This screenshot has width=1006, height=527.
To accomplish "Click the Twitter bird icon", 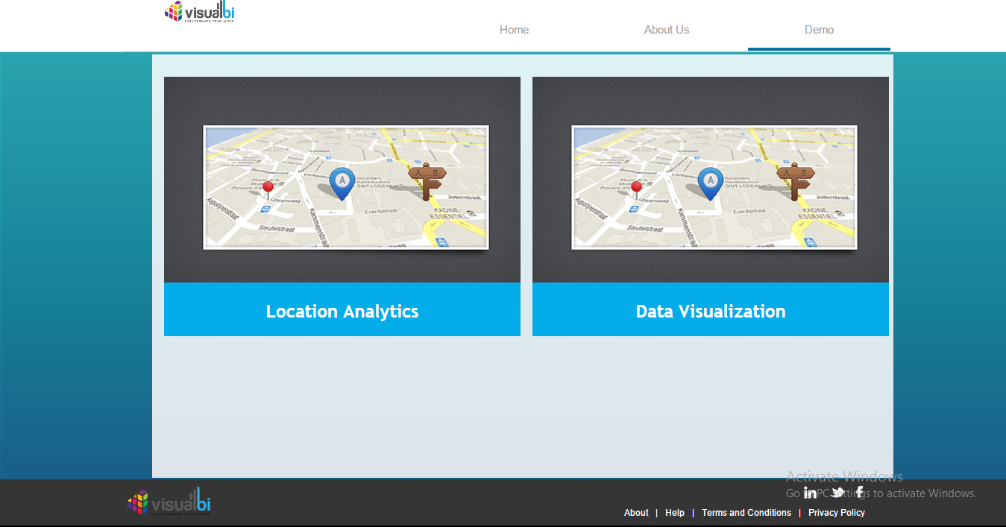I will click(x=837, y=492).
